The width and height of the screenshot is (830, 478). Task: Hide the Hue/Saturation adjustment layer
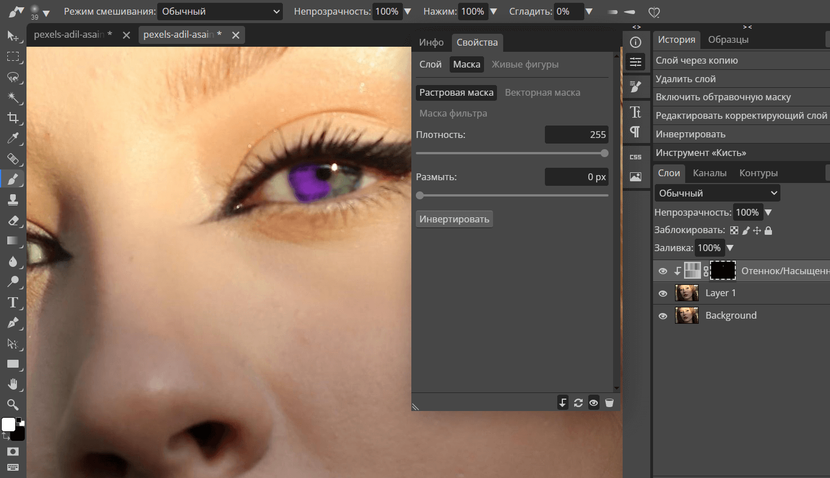663,271
